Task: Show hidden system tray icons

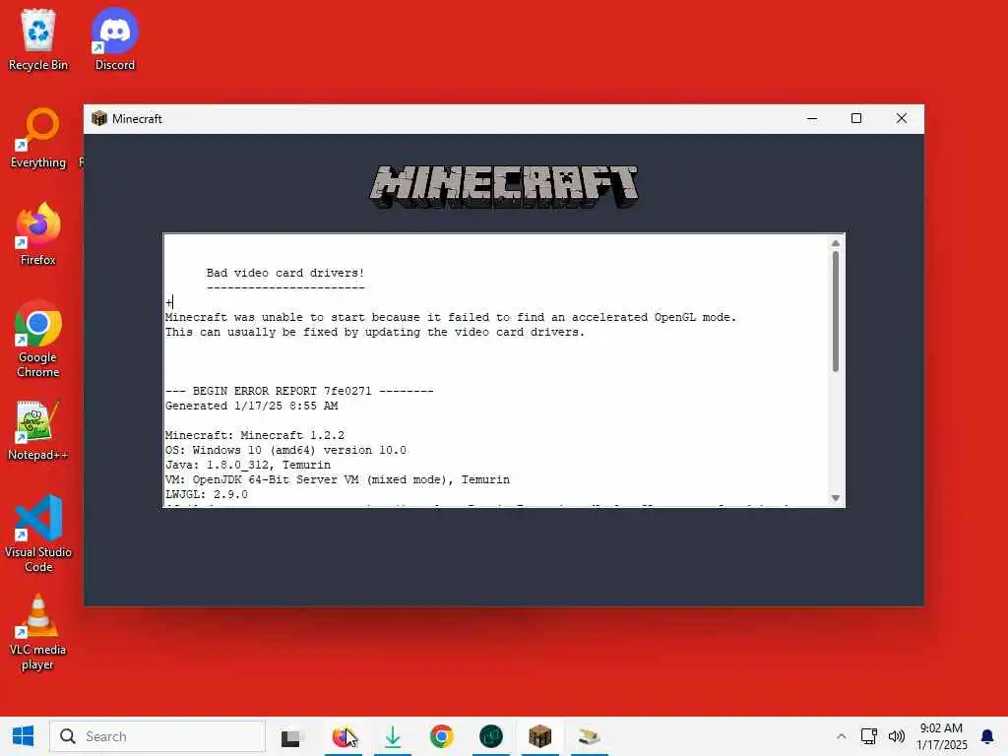Action: pos(841,736)
